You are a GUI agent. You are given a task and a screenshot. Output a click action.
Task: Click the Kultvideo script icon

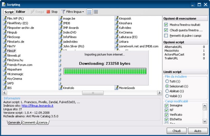[116, 27]
